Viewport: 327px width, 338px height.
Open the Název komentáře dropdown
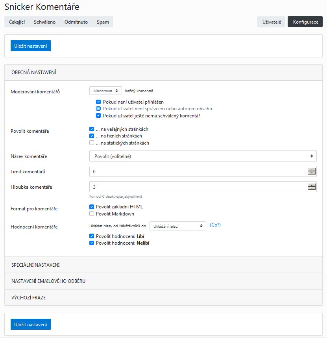tap(203, 156)
